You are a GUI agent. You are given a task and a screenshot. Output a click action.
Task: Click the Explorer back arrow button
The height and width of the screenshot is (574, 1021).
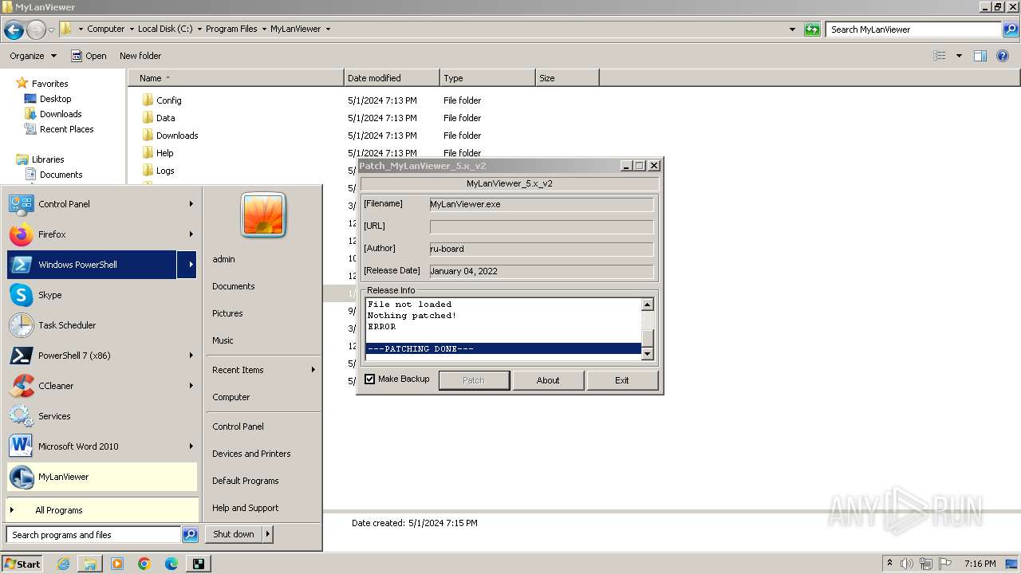[14, 30]
